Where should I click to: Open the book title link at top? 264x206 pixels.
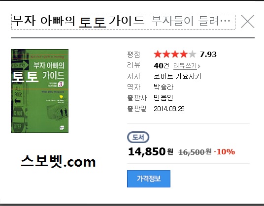[x=78, y=21]
